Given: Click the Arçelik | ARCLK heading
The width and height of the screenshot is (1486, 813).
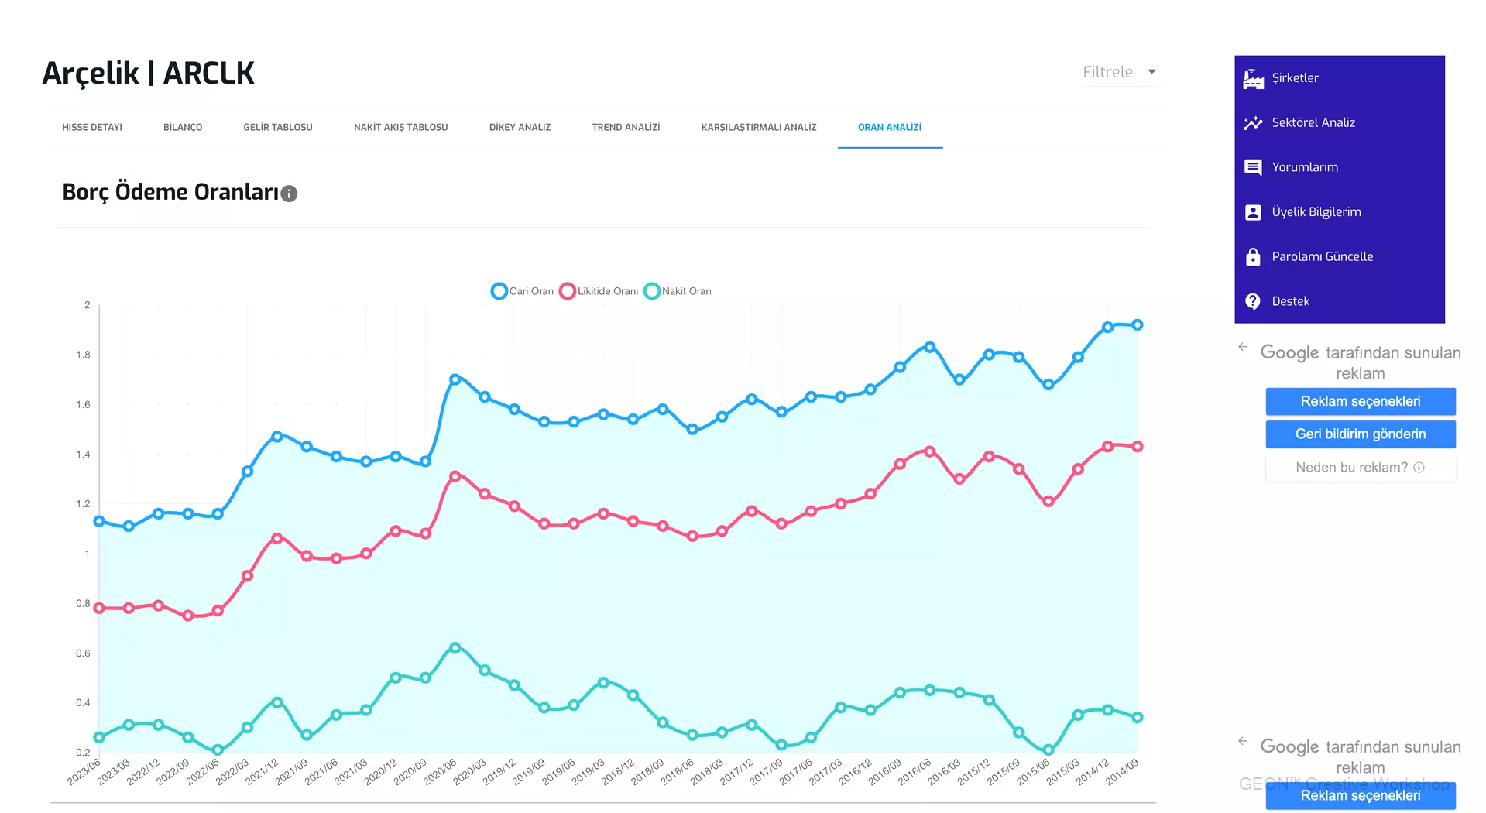Looking at the screenshot, I should [x=148, y=73].
